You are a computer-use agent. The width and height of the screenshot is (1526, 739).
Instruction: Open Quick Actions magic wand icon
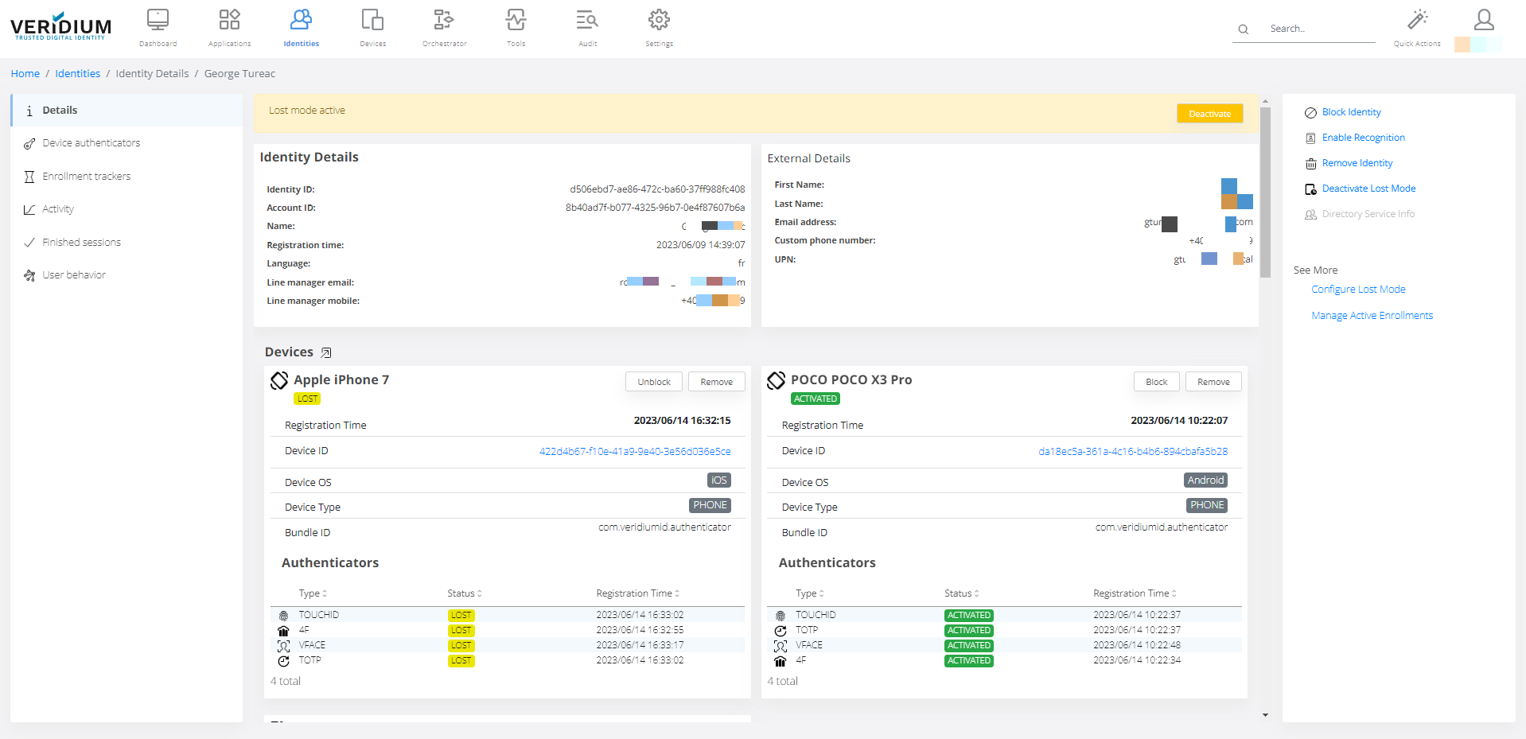click(1417, 21)
